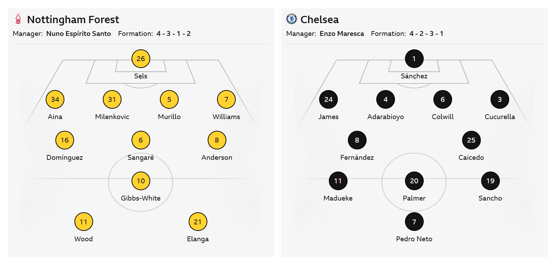The width and height of the screenshot is (558, 263).
Task: Click Sancho's number 19 circle
Action: (x=490, y=181)
